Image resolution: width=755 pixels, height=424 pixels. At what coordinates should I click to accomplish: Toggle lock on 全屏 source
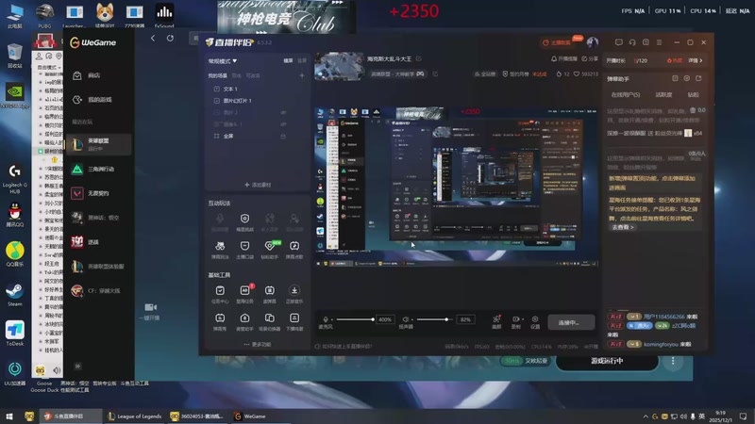pos(283,136)
